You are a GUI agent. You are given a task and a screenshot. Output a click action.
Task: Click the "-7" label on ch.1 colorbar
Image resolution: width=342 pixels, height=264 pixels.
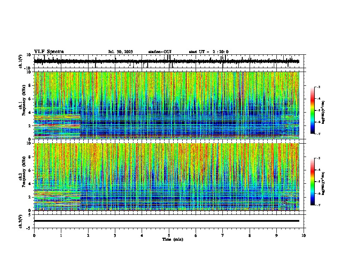point(318,134)
